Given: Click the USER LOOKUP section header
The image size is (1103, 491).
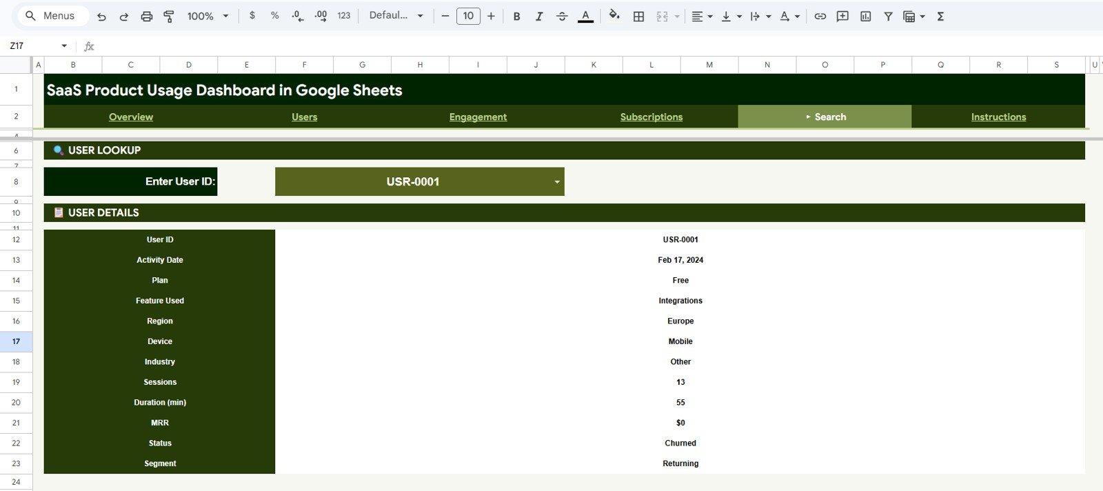Looking at the screenshot, I should 564,150.
